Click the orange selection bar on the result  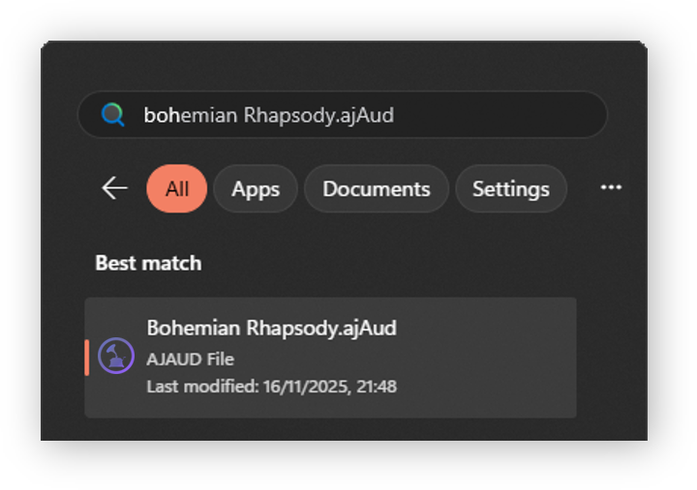87,357
